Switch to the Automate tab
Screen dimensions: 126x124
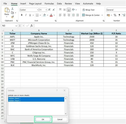[88, 4]
